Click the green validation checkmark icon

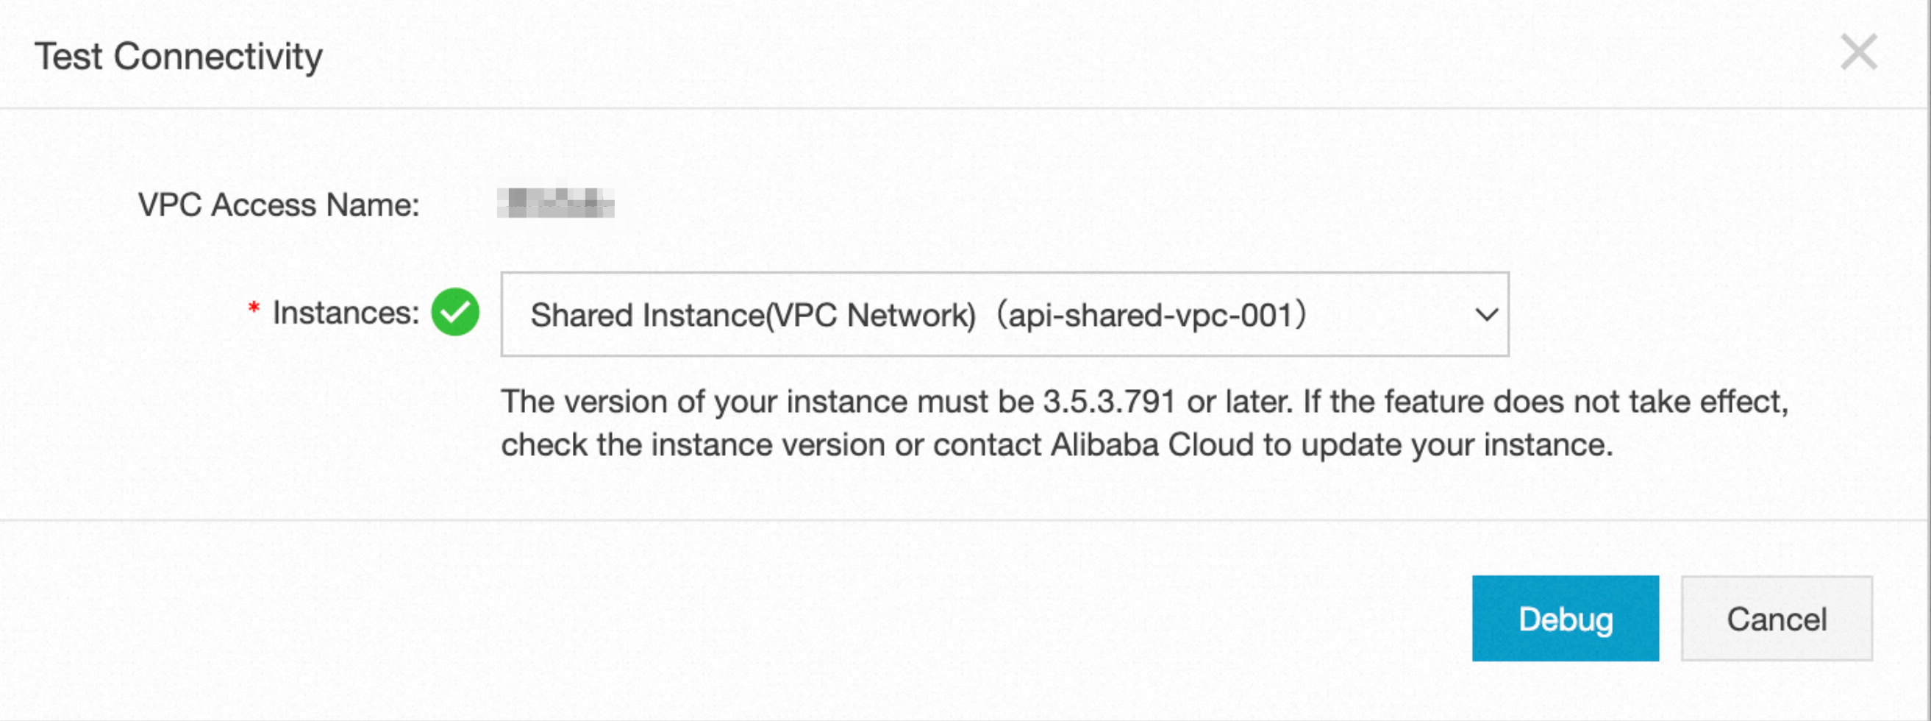[x=455, y=312]
